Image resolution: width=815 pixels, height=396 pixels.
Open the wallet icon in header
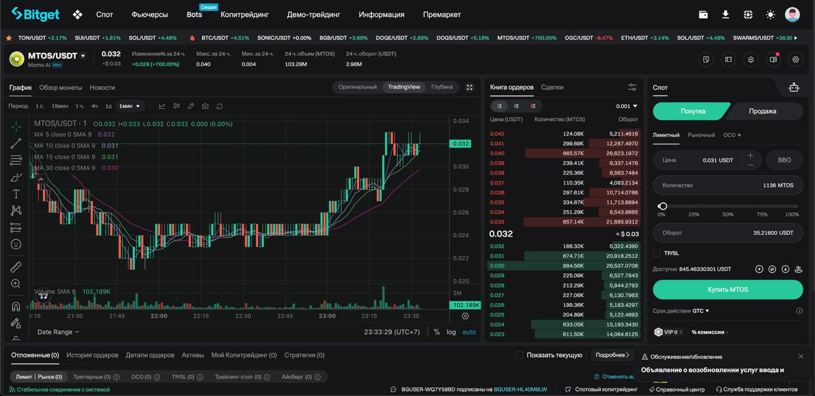(704, 14)
